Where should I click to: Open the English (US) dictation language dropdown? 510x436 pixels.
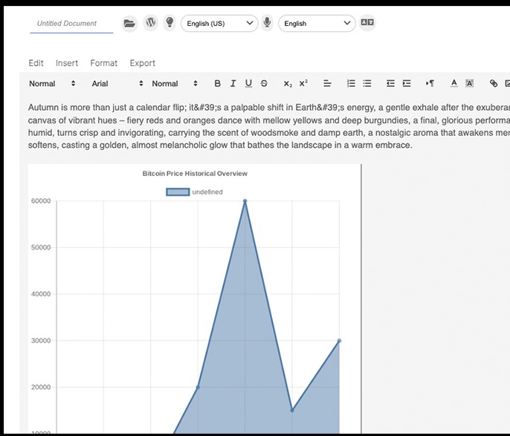click(x=219, y=23)
